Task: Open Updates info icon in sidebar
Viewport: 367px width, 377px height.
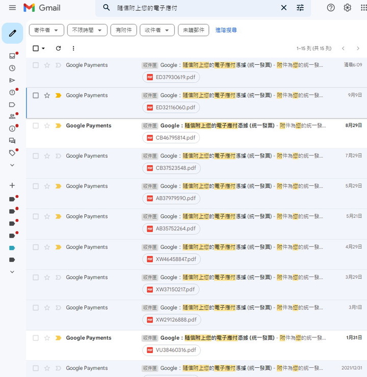Action: 12,129
